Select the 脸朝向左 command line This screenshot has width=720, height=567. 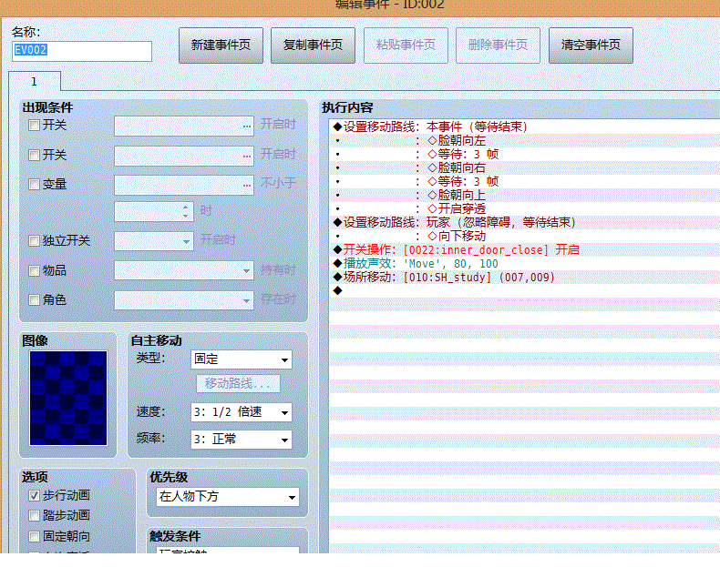point(524,140)
